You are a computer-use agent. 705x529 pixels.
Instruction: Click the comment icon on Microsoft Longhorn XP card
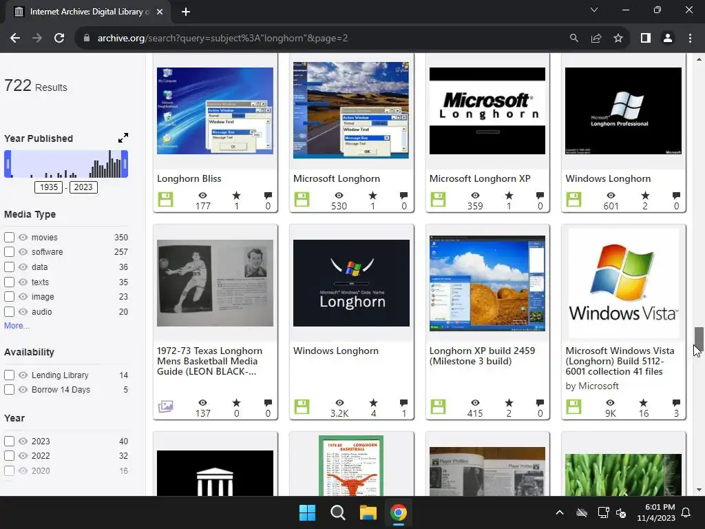[x=540, y=195]
